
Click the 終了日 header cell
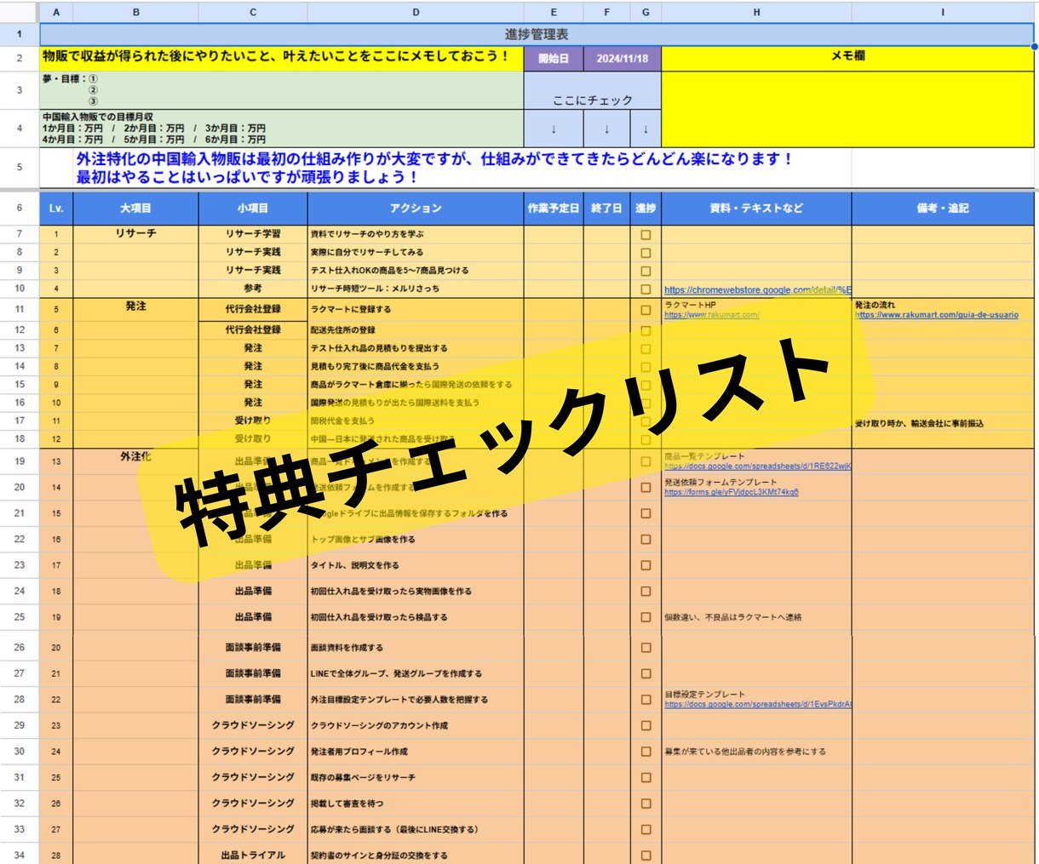tap(606, 209)
